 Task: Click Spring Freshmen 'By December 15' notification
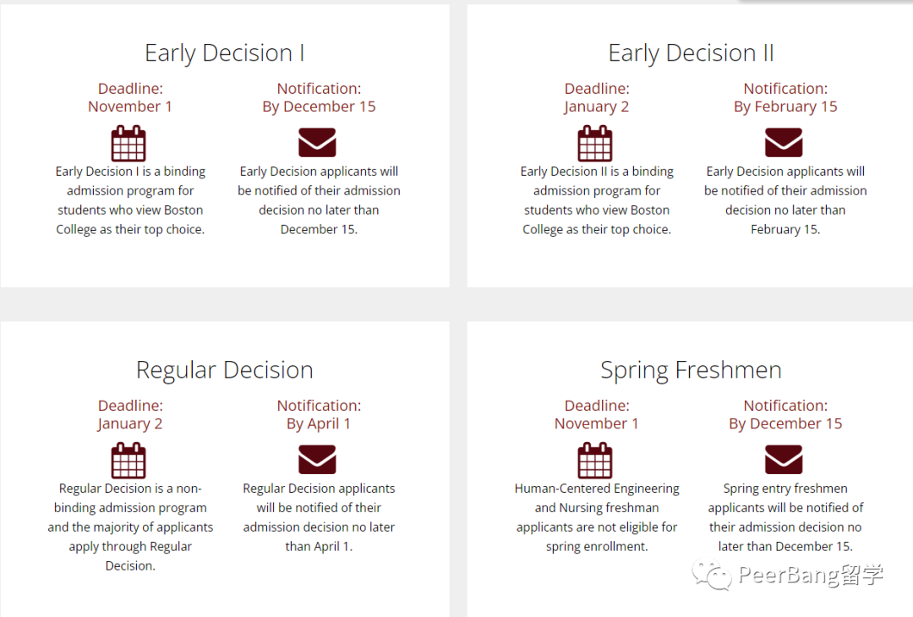click(x=785, y=423)
